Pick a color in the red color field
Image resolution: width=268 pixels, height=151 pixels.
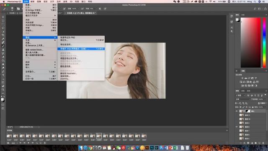coord(251,42)
